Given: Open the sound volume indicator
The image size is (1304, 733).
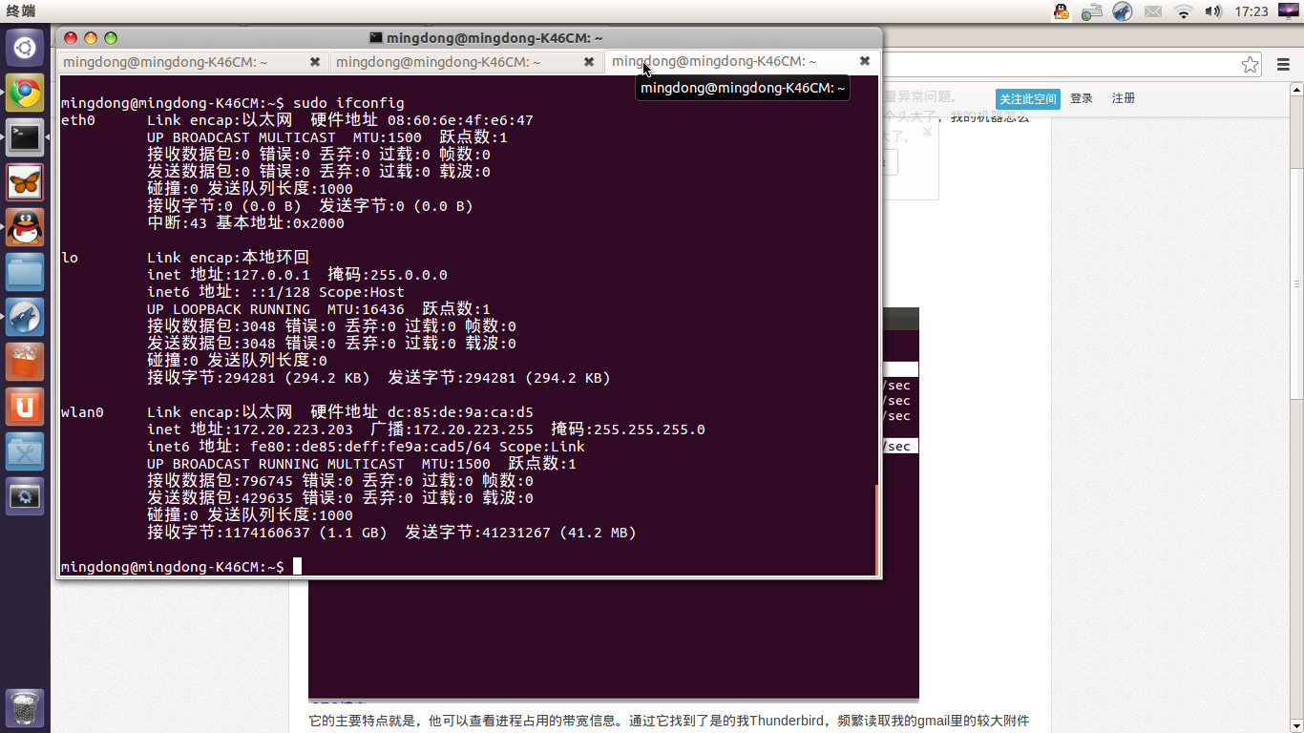Looking at the screenshot, I should coord(1213,11).
